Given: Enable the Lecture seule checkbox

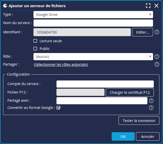Looking at the screenshot, I should point(36,41).
